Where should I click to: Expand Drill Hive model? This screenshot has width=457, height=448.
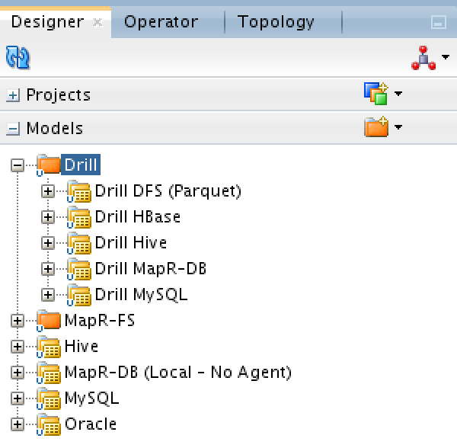pyautogui.click(x=48, y=243)
